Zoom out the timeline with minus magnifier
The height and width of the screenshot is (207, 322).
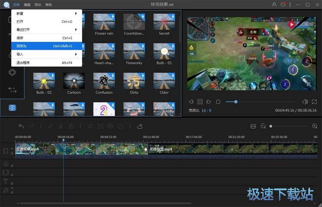[263, 126]
